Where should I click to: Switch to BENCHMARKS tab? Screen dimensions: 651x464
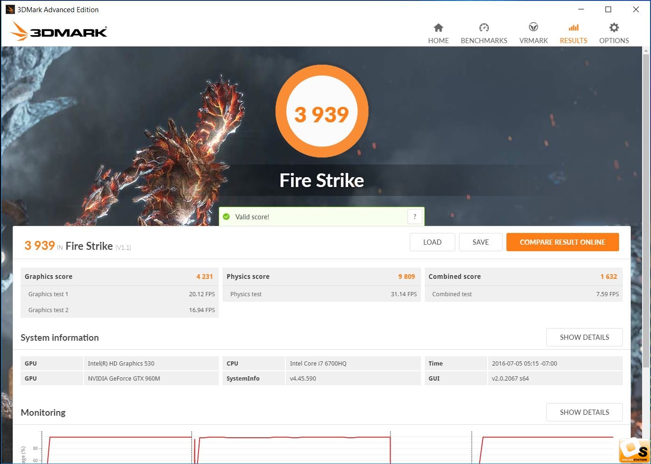click(484, 41)
